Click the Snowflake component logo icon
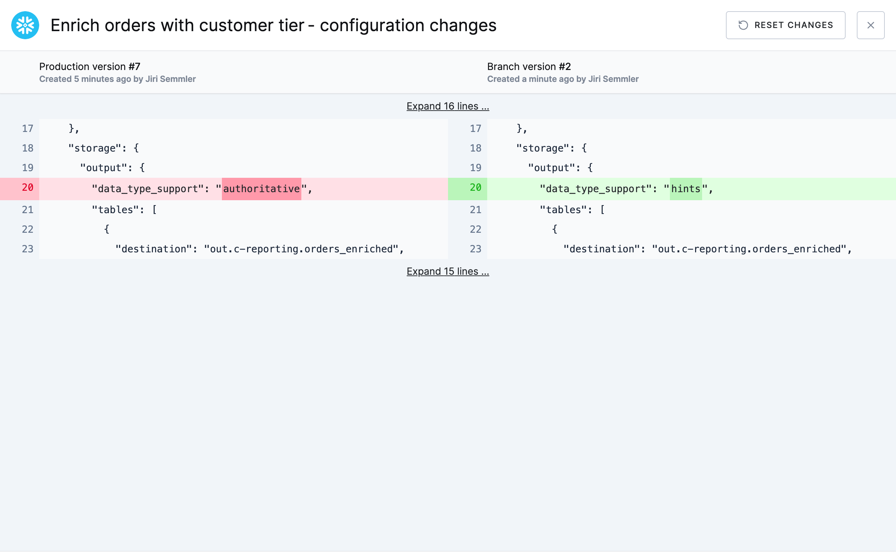The width and height of the screenshot is (896, 560). [25, 25]
